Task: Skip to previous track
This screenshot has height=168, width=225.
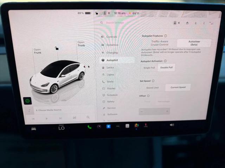Action: [33, 119]
